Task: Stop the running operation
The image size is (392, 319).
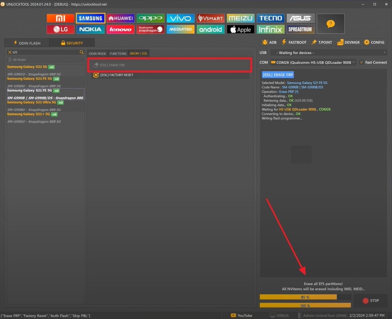Action: click(x=371, y=301)
